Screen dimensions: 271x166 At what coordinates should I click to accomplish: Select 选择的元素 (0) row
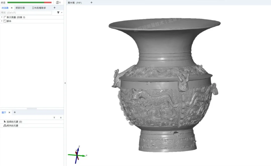(x=14, y=122)
